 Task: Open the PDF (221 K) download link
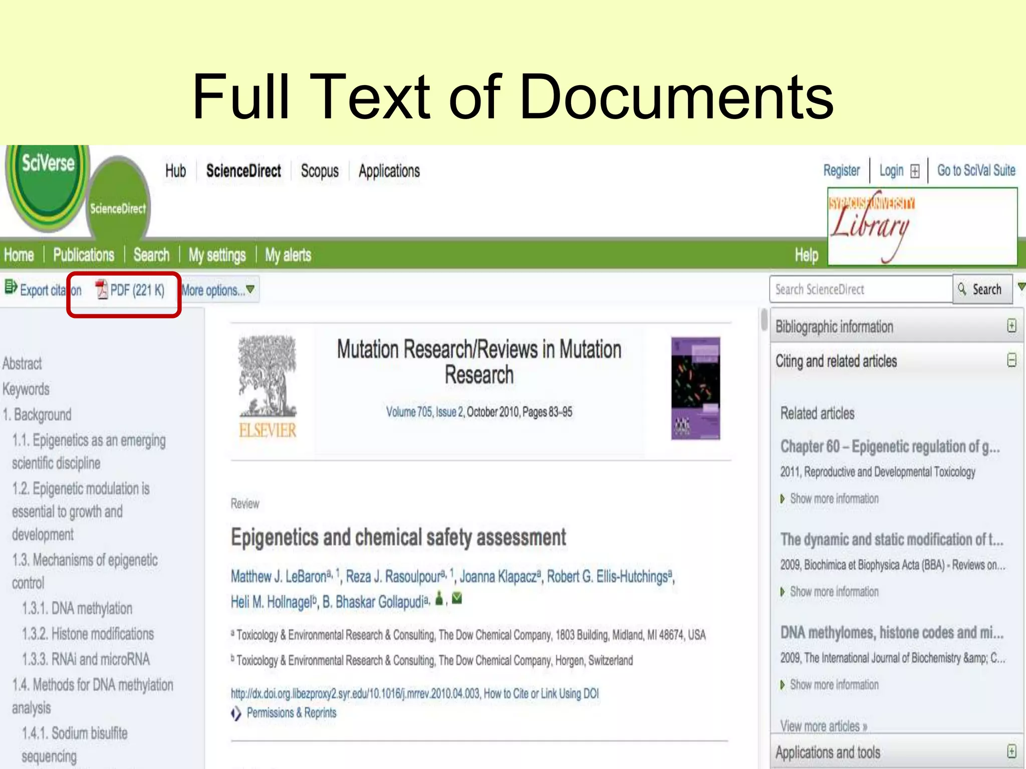[130, 290]
